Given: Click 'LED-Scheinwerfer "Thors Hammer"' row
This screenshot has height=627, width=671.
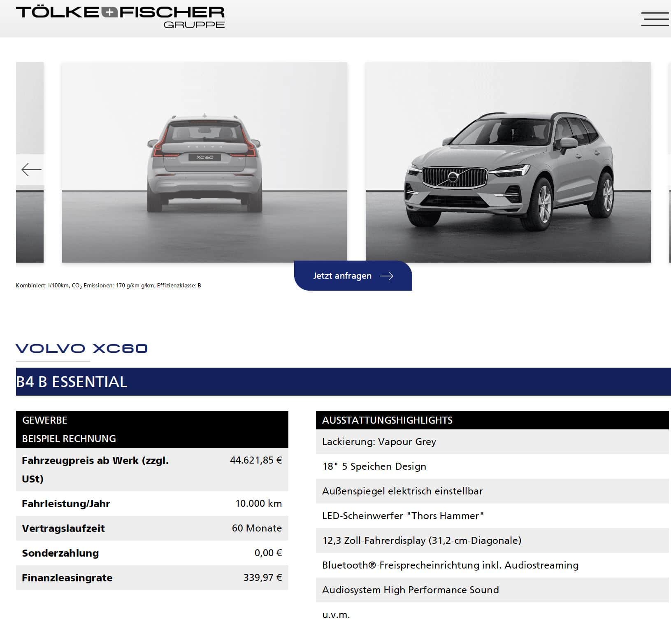Looking at the screenshot, I should point(492,516).
